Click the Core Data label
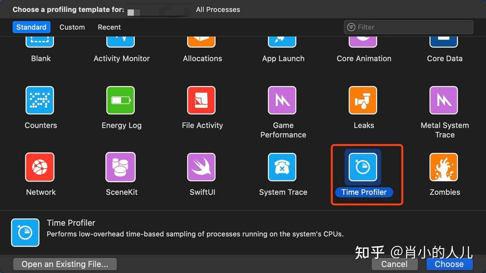This screenshot has width=486, height=273. (x=445, y=59)
